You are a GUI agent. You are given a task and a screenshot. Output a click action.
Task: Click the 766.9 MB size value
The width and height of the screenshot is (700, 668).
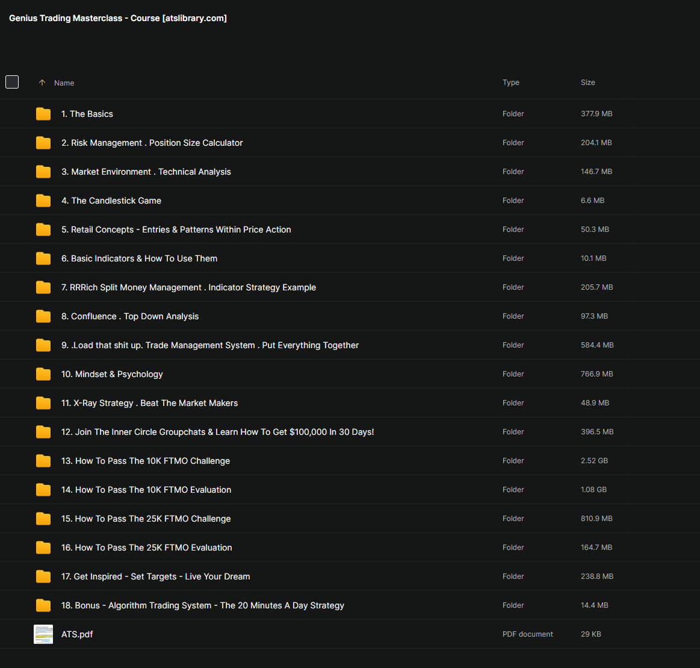coord(597,374)
